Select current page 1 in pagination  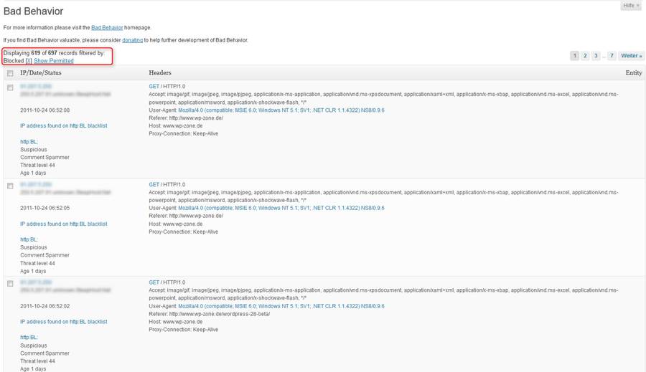[575, 56]
